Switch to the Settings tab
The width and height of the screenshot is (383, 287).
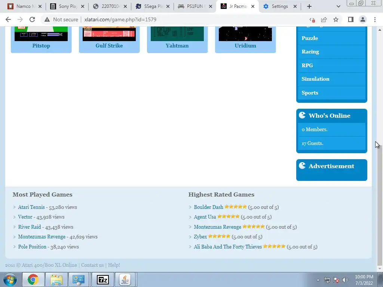click(280, 6)
